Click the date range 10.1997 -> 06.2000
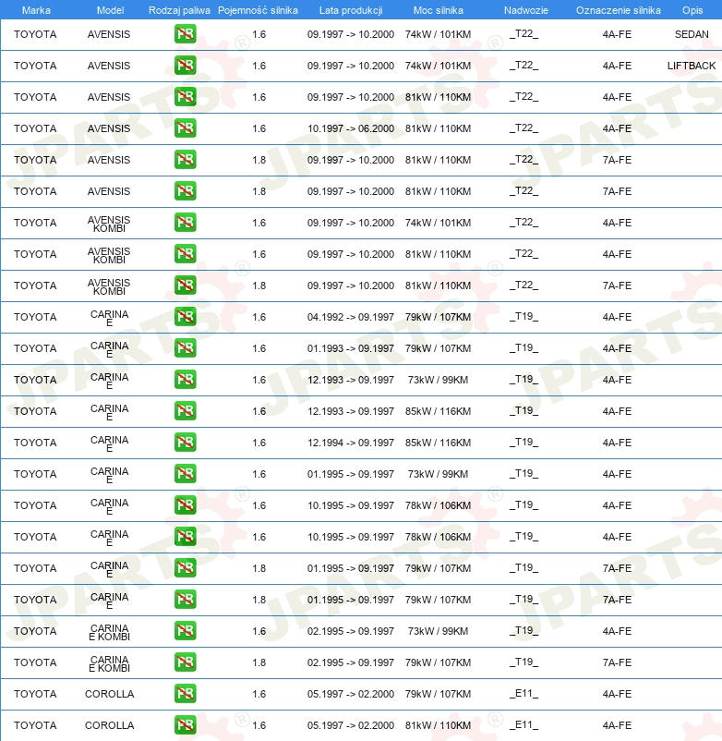 [350, 128]
